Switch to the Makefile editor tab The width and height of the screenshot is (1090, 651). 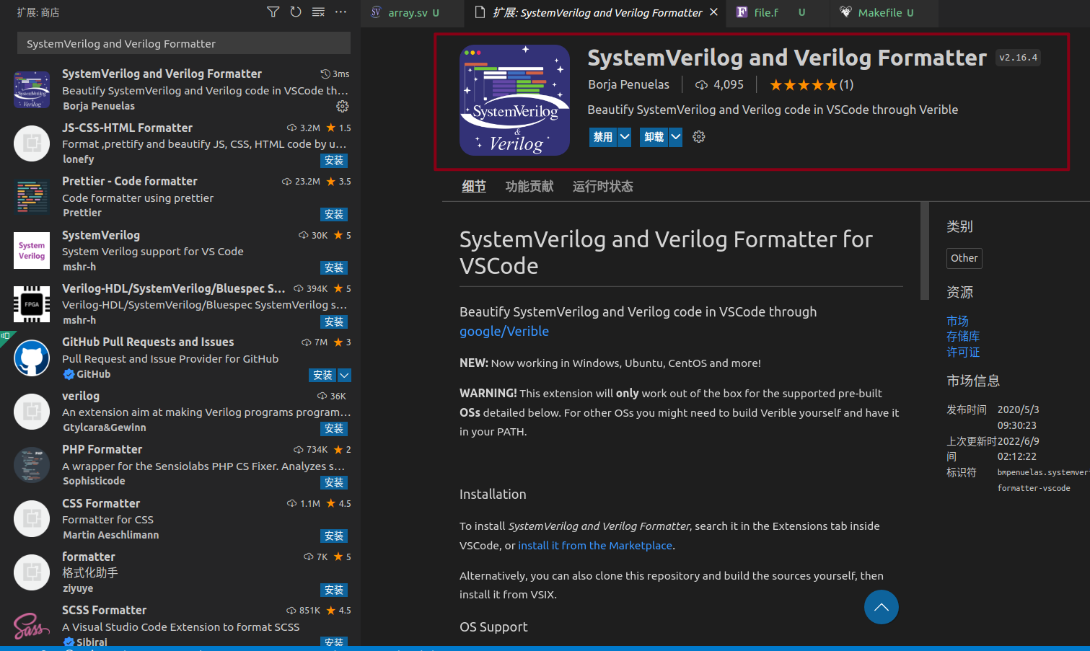click(x=884, y=13)
